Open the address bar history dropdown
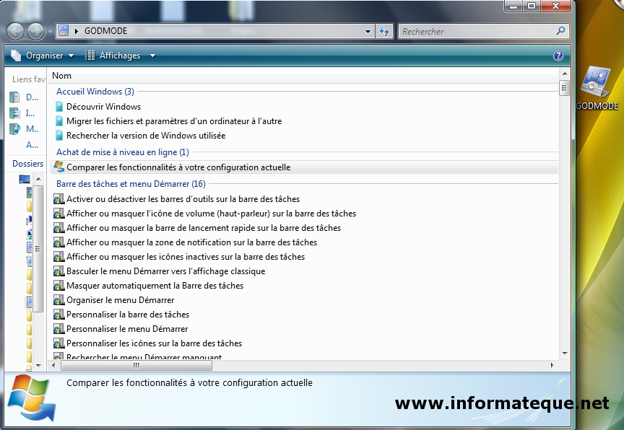The height and width of the screenshot is (430, 624). point(368,32)
